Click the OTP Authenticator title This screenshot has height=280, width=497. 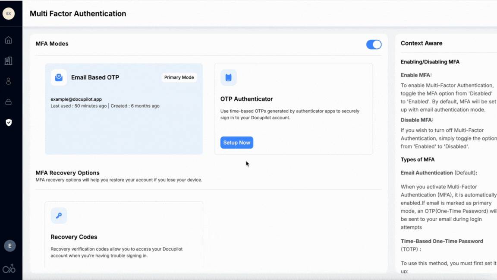(x=246, y=99)
